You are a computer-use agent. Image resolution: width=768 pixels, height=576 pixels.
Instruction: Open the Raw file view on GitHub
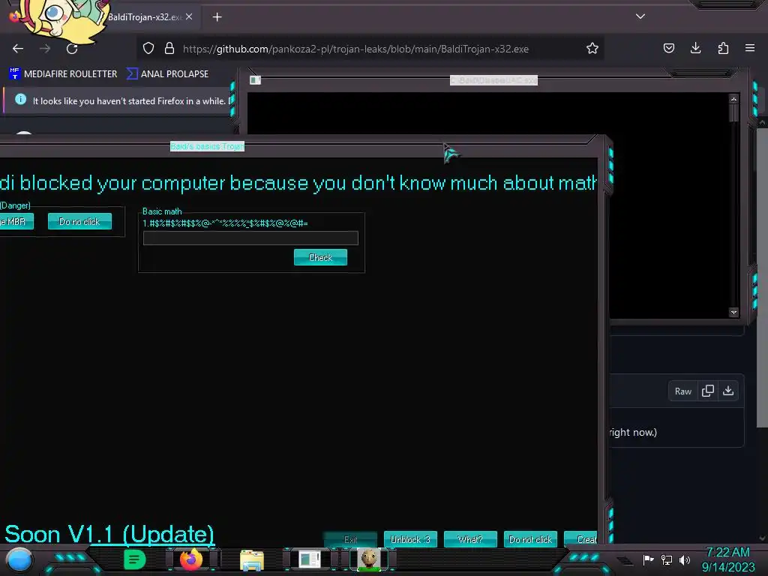point(682,391)
